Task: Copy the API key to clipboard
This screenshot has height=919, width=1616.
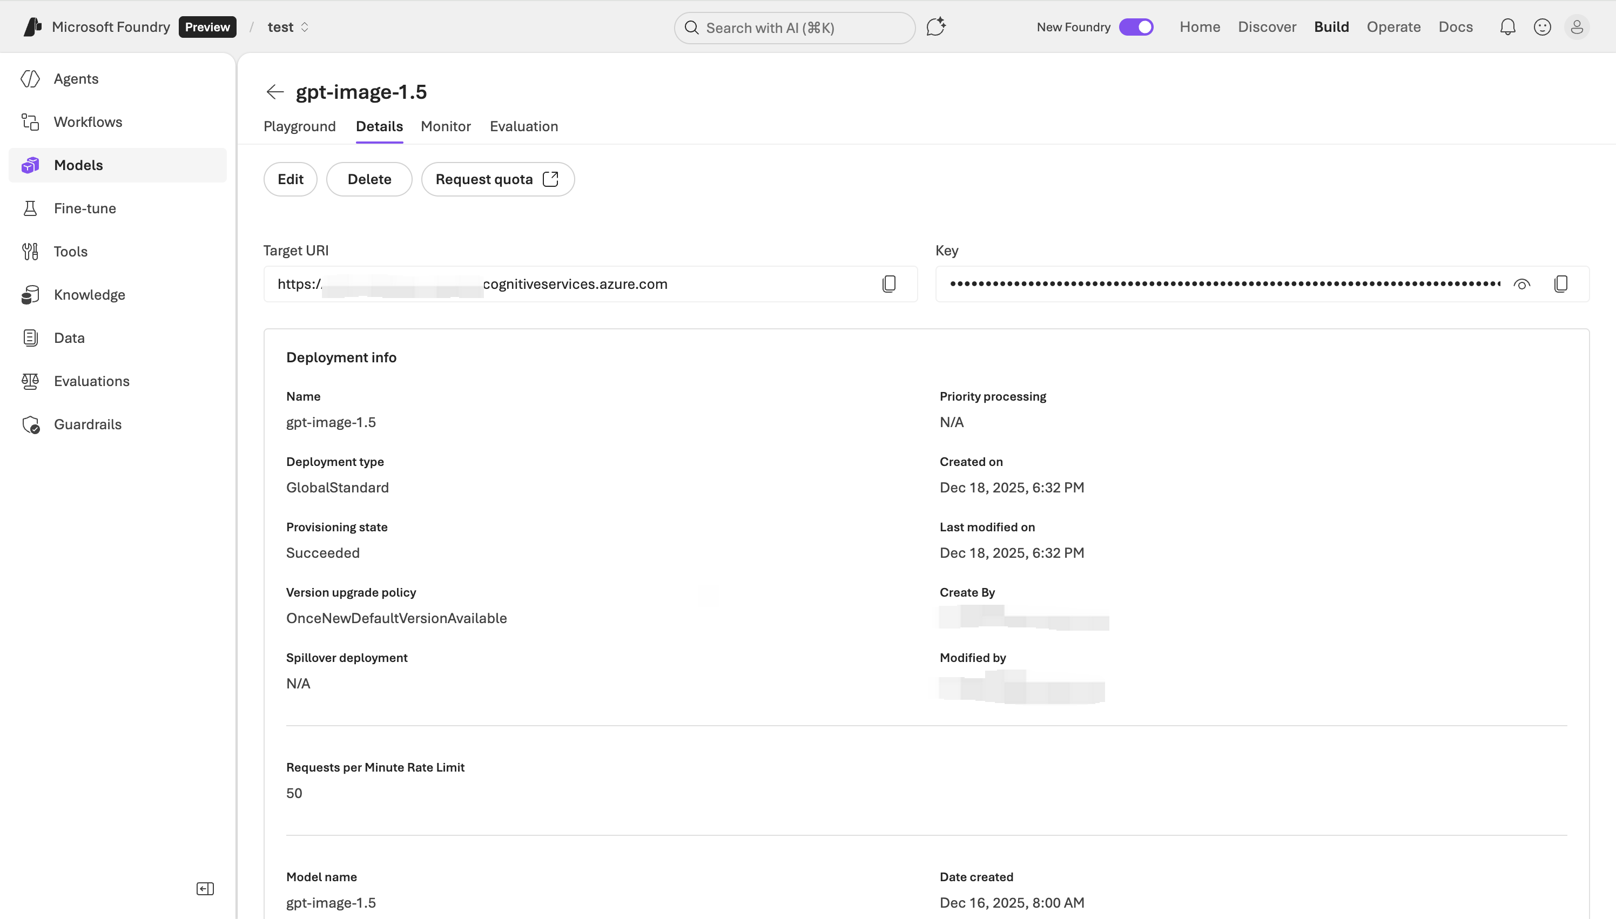Action: point(1560,284)
